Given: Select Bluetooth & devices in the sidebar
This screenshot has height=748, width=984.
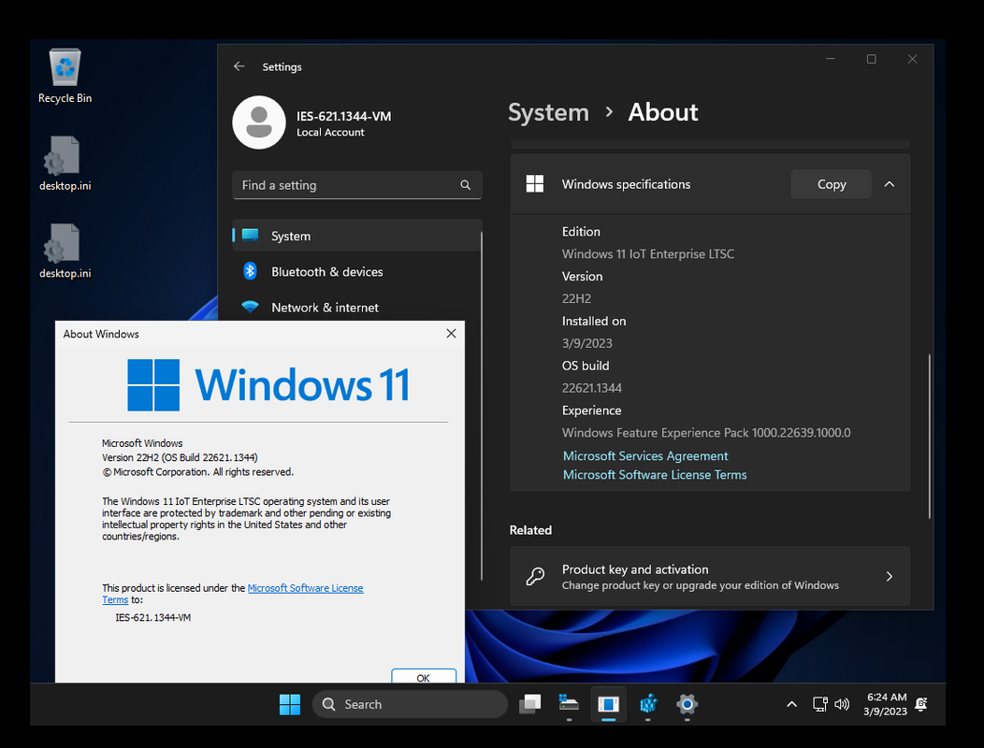Looking at the screenshot, I should pos(356,271).
